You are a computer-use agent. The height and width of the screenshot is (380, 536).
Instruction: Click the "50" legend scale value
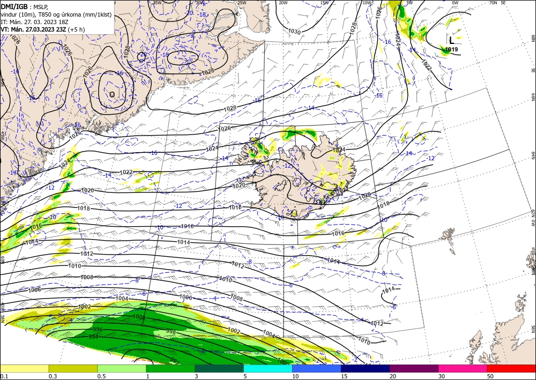490,376
